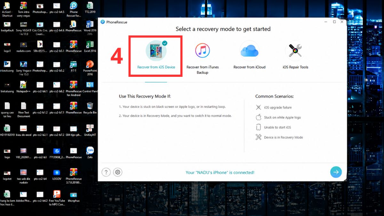
Task: Select the Recover from iCloud cloud icon
Action: [x=249, y=51]
